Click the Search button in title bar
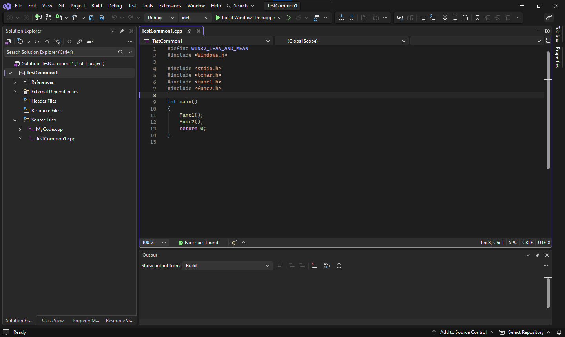Image resolution: width=565 pixels, height=337 pixels. 240,6
